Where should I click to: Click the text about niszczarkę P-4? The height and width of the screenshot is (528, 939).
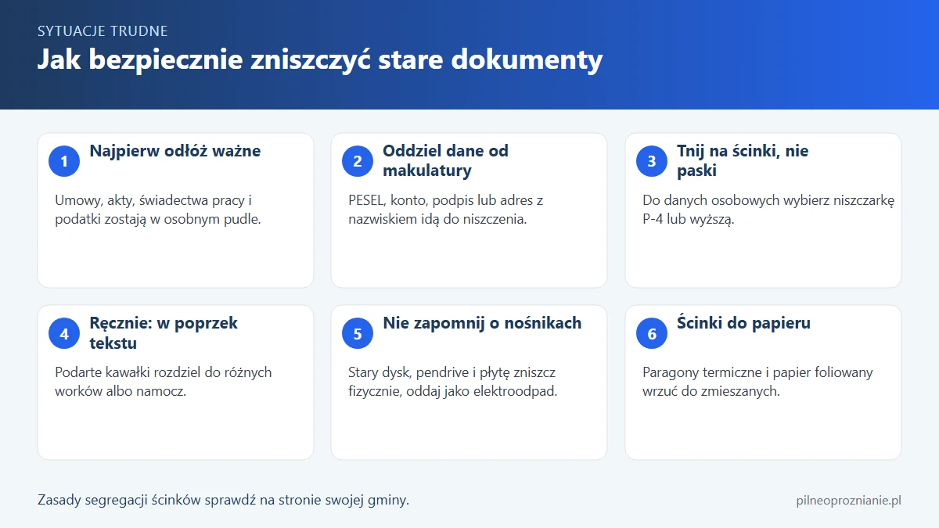tap(768, 210)
